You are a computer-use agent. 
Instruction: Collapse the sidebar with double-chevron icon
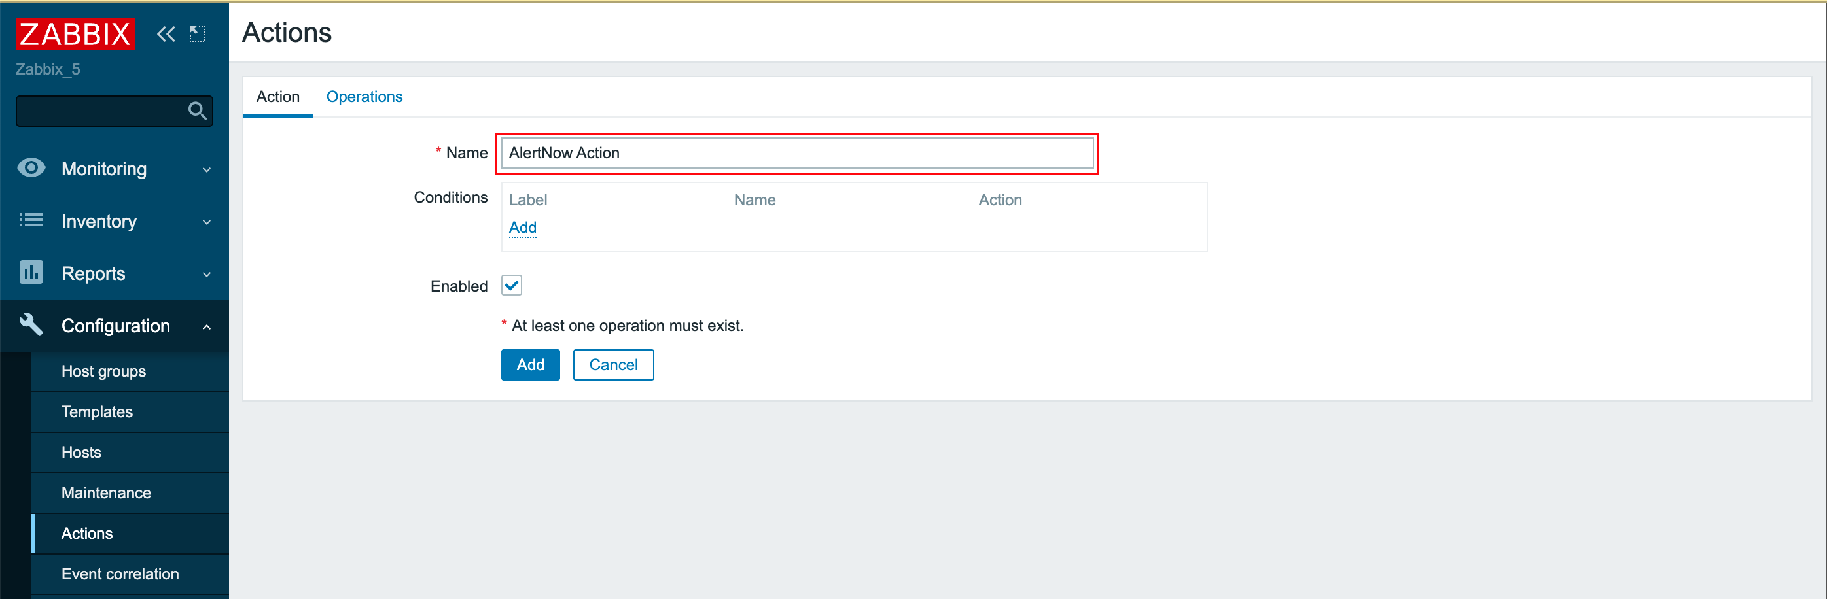[x=166, y=33]
